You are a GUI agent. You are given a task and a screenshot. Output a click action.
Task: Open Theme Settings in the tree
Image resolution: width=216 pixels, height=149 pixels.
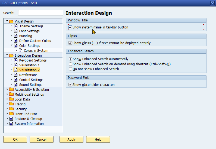tap(31, 26)
